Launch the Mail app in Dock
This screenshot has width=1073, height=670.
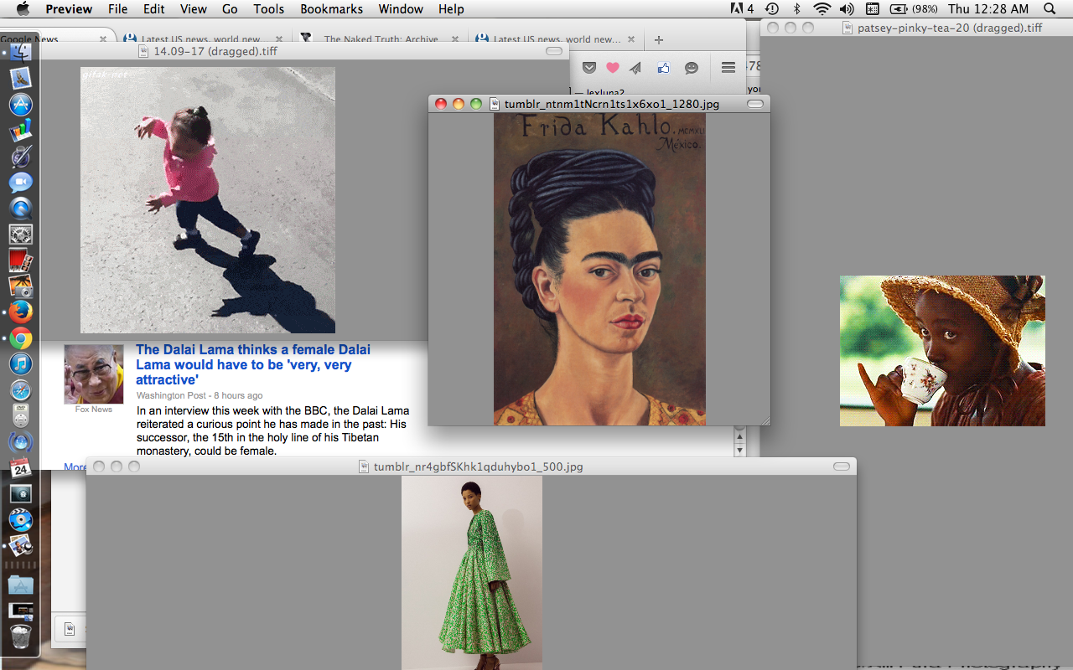pyautogui.click(x=21, y=78)
